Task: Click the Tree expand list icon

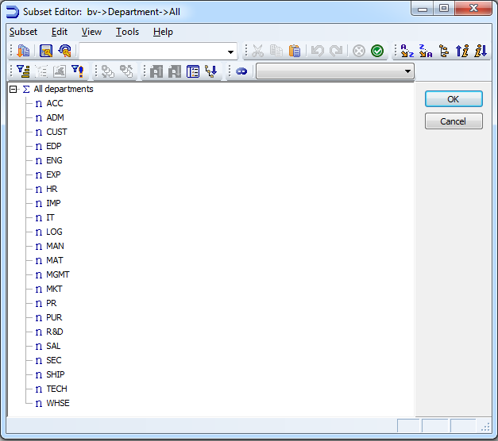Action: tap(193, 71)
